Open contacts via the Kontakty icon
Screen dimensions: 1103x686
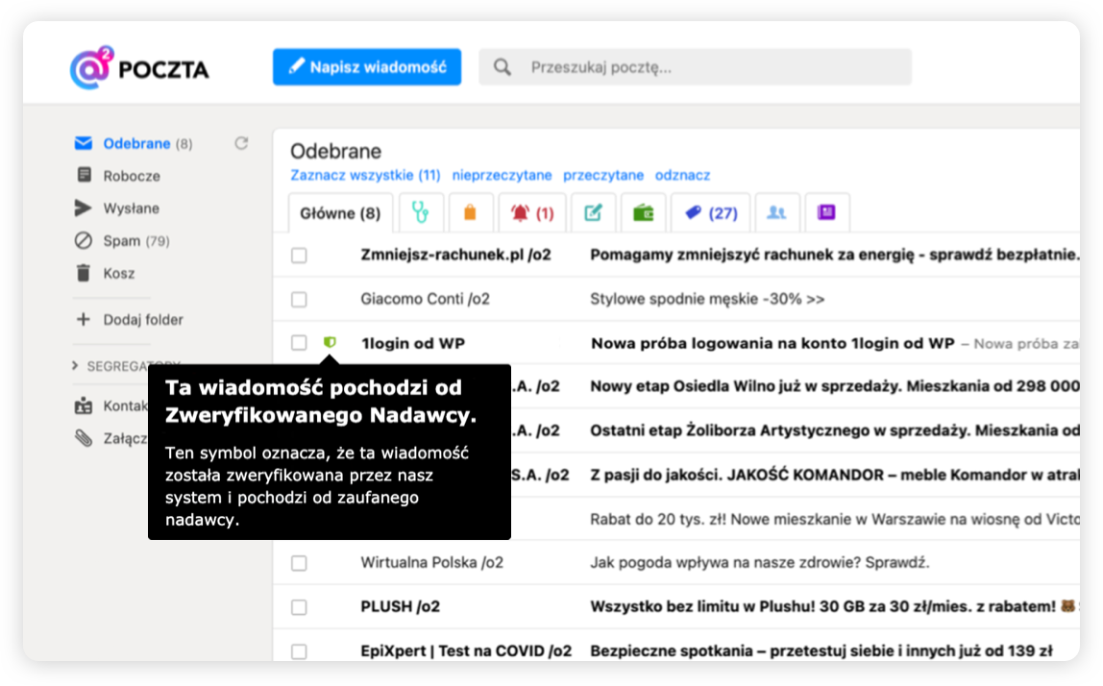(83, 406)
